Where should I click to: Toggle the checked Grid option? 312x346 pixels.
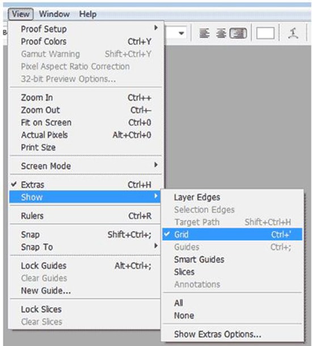tap(232, 234)
